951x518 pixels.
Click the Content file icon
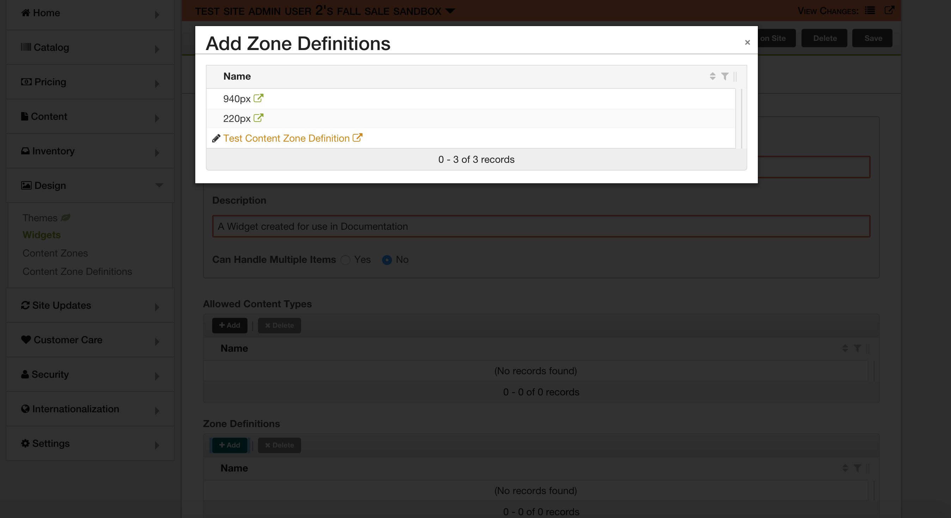tap(24, 117)
